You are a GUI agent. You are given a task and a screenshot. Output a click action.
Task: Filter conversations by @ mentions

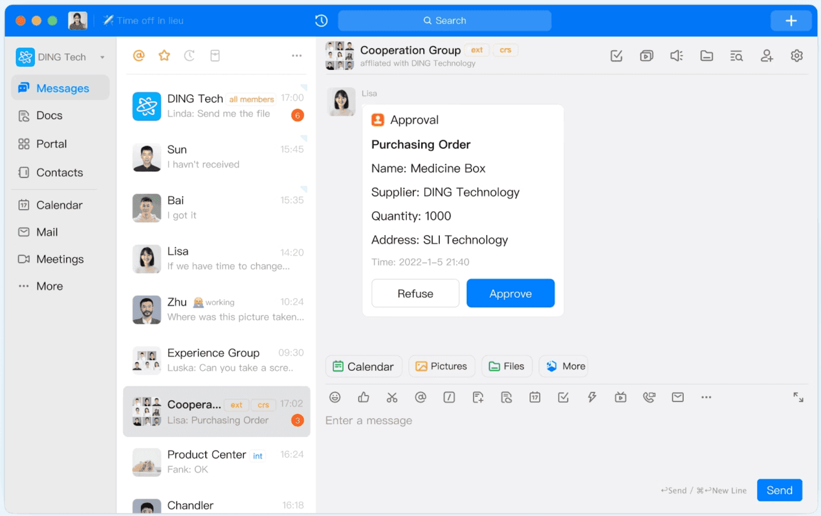coord(139,55)
